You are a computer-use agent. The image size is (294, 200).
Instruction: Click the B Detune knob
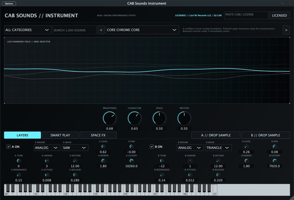(218, 161)
